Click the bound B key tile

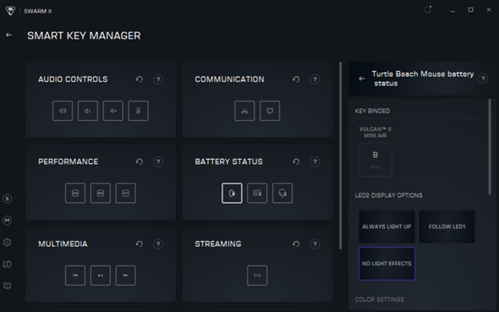[x=376, y=160]
